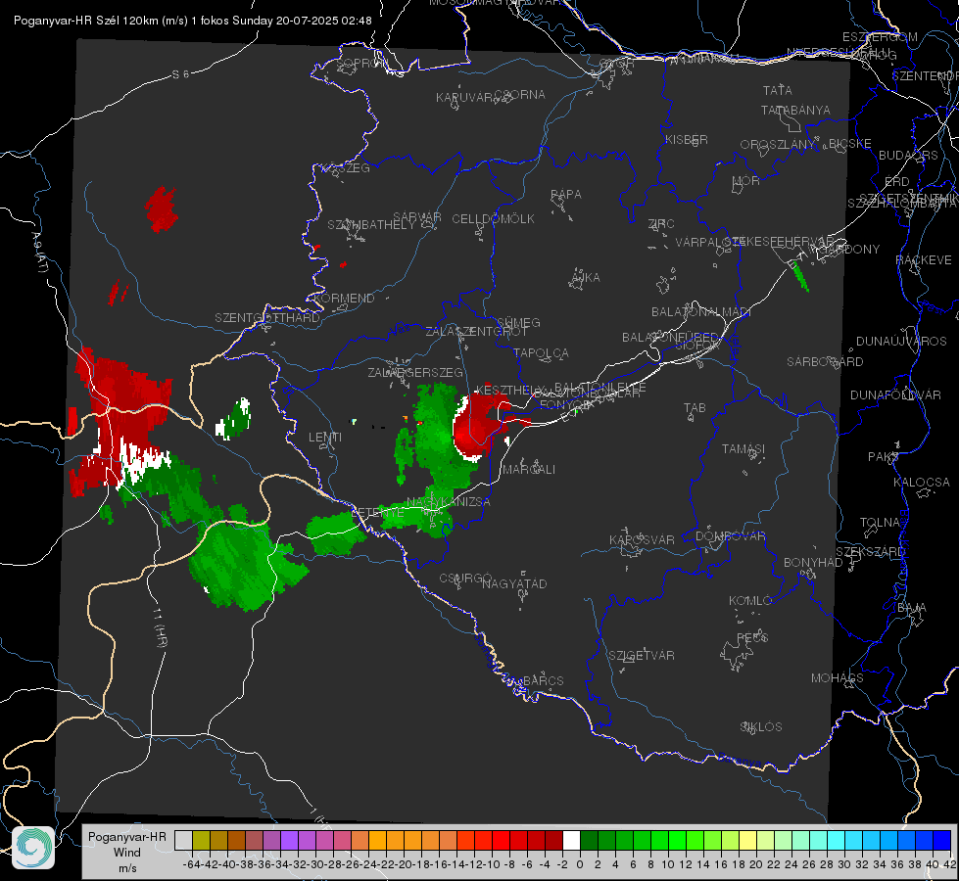Click the TAMÁSI label
Screen dimensions: 959x881
pyautogui.click(x=743, y=448)
